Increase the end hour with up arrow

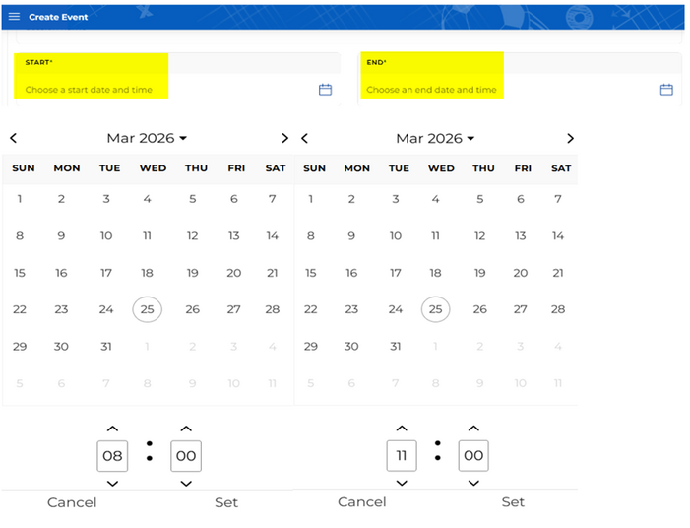click(401, 429)
